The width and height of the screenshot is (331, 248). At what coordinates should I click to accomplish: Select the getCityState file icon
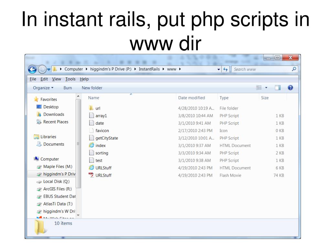[x=91, y=138]
